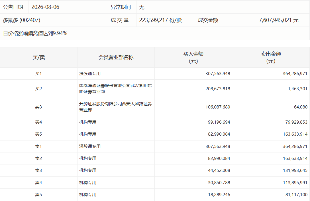
Task: Select sell amount 64,080
Action: (x=301, y=107)
